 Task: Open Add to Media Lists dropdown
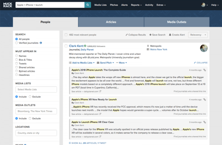pos(82,63)
